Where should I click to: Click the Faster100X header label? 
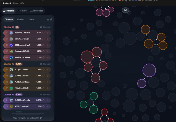[x=19, y=3]
